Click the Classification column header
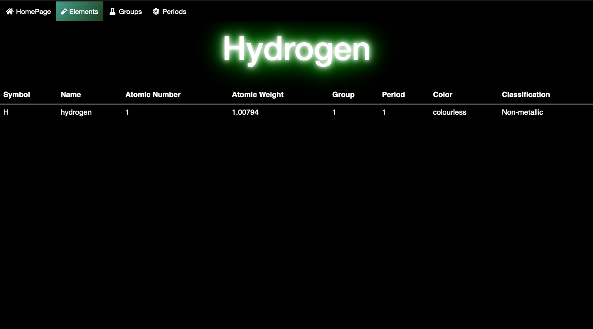593x329 pixels. tap(526, 95)
